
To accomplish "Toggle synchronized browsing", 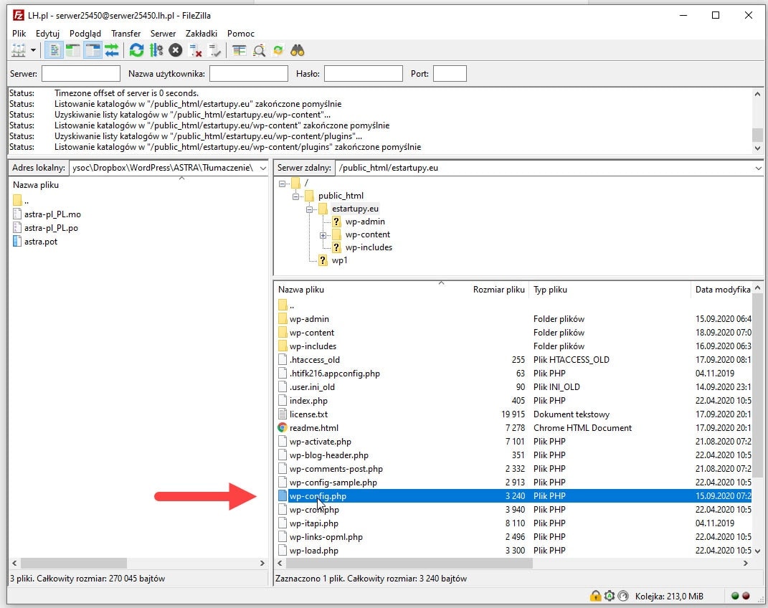I will tap(278, 50).
